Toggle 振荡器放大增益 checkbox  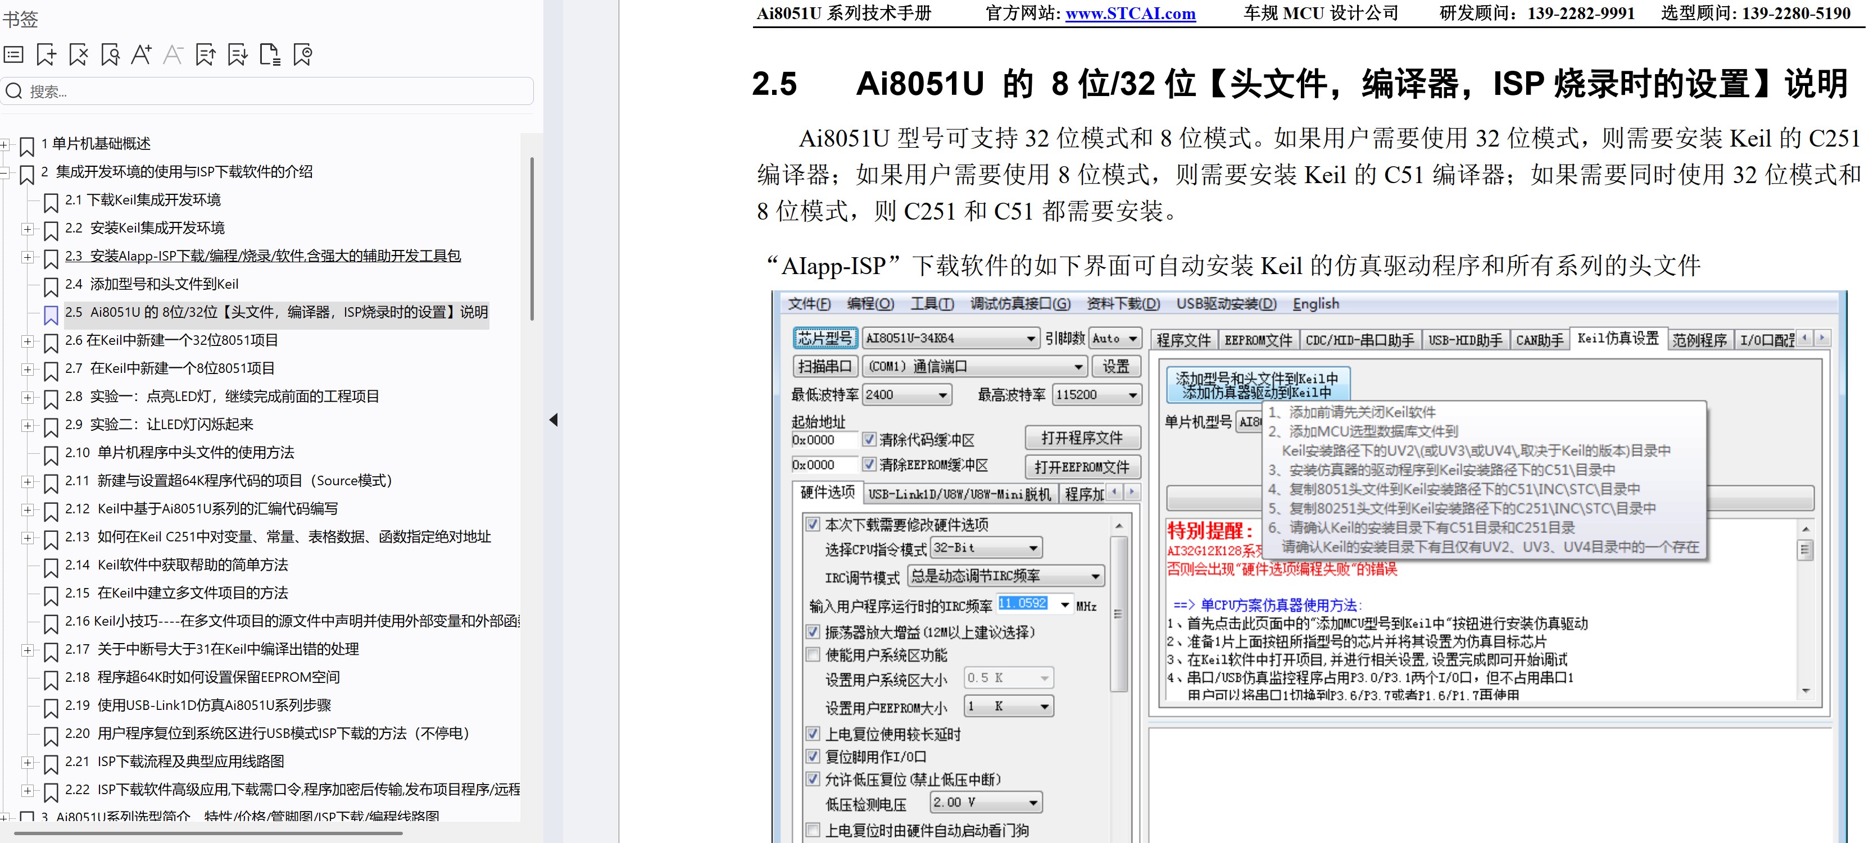tap(813, 631)
